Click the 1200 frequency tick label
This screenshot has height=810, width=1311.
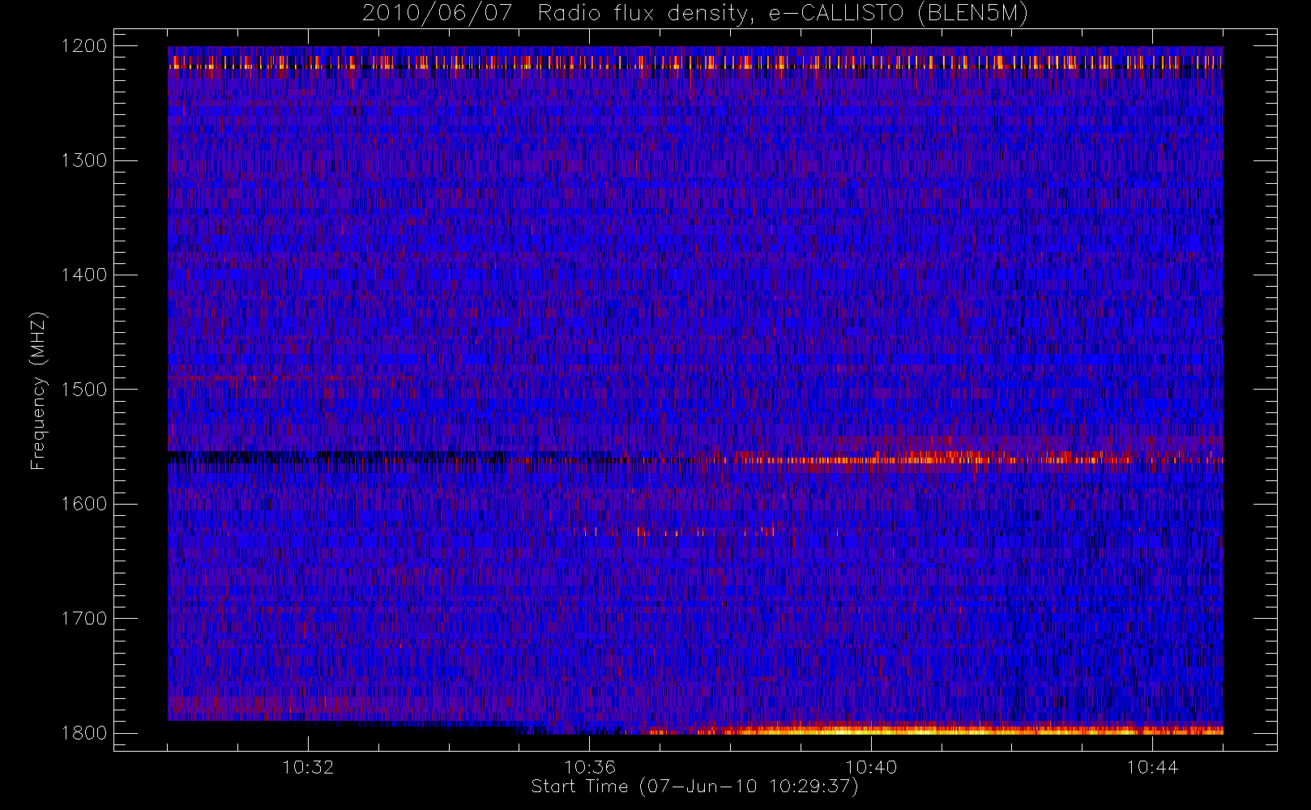tap(84, 46)
